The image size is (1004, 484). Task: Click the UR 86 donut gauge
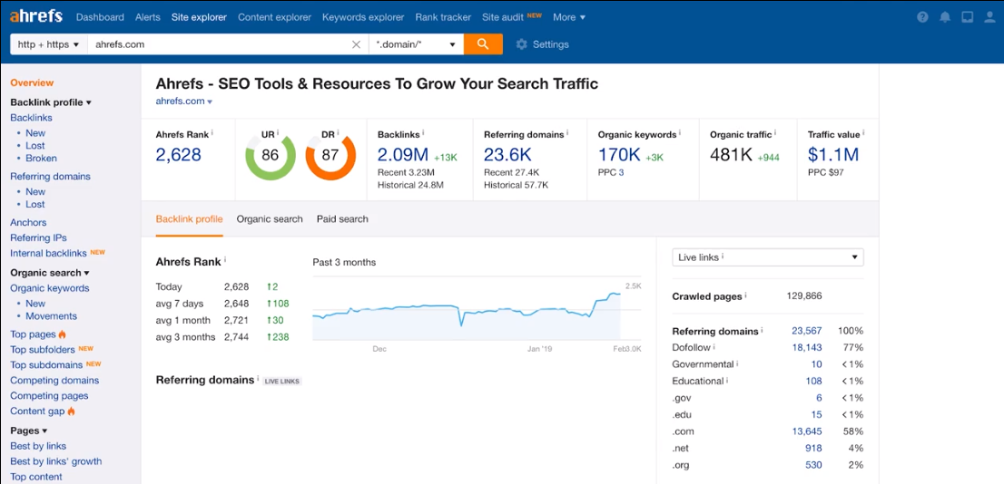tap(271, 155)
